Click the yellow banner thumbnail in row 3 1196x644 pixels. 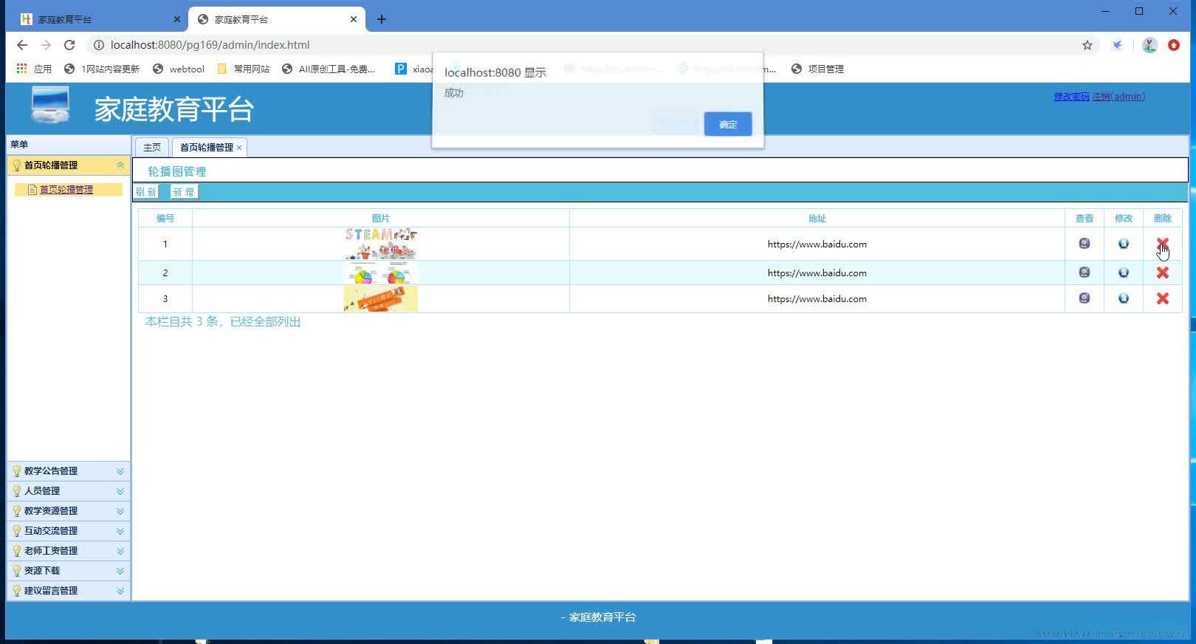coord(381,298)
